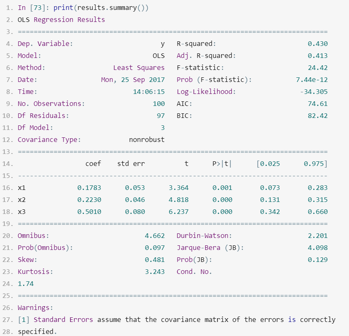
Task: Click the time value 14:06:15
Action: click(x=149, y=91)
